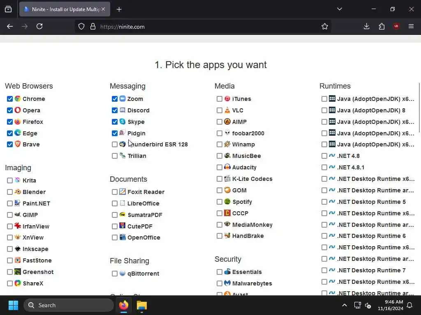The height and width of the screenshot is (315, 421).
Task: Open the notification bell in taskbar
Action: [410, 305]
